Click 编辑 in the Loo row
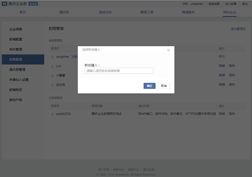This screenshot has width=252, height=177. [x=222, y=65]
